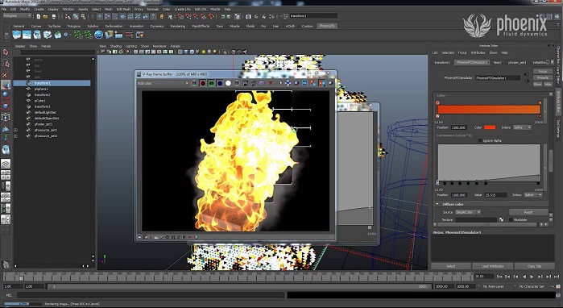Select the lock icon in status line toolbar
Image resolution: width=563 pixels, height=308 pixels.
click(162, 17)
